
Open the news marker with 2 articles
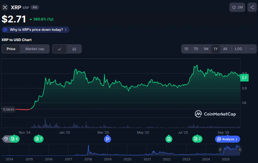tap(197, 139)
